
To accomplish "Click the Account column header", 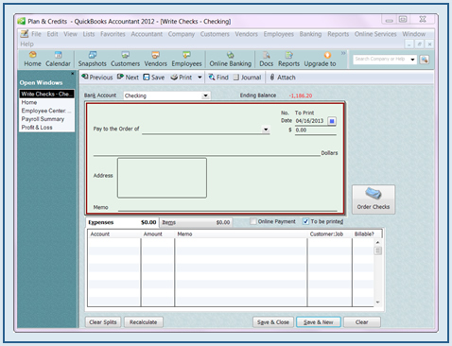I will 113,234.
